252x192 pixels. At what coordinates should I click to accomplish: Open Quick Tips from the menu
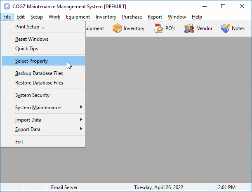(43, 49)
